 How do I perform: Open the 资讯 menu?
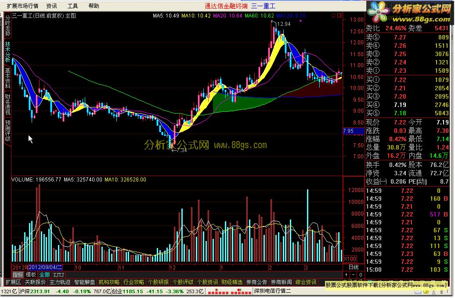click(51, 6)
